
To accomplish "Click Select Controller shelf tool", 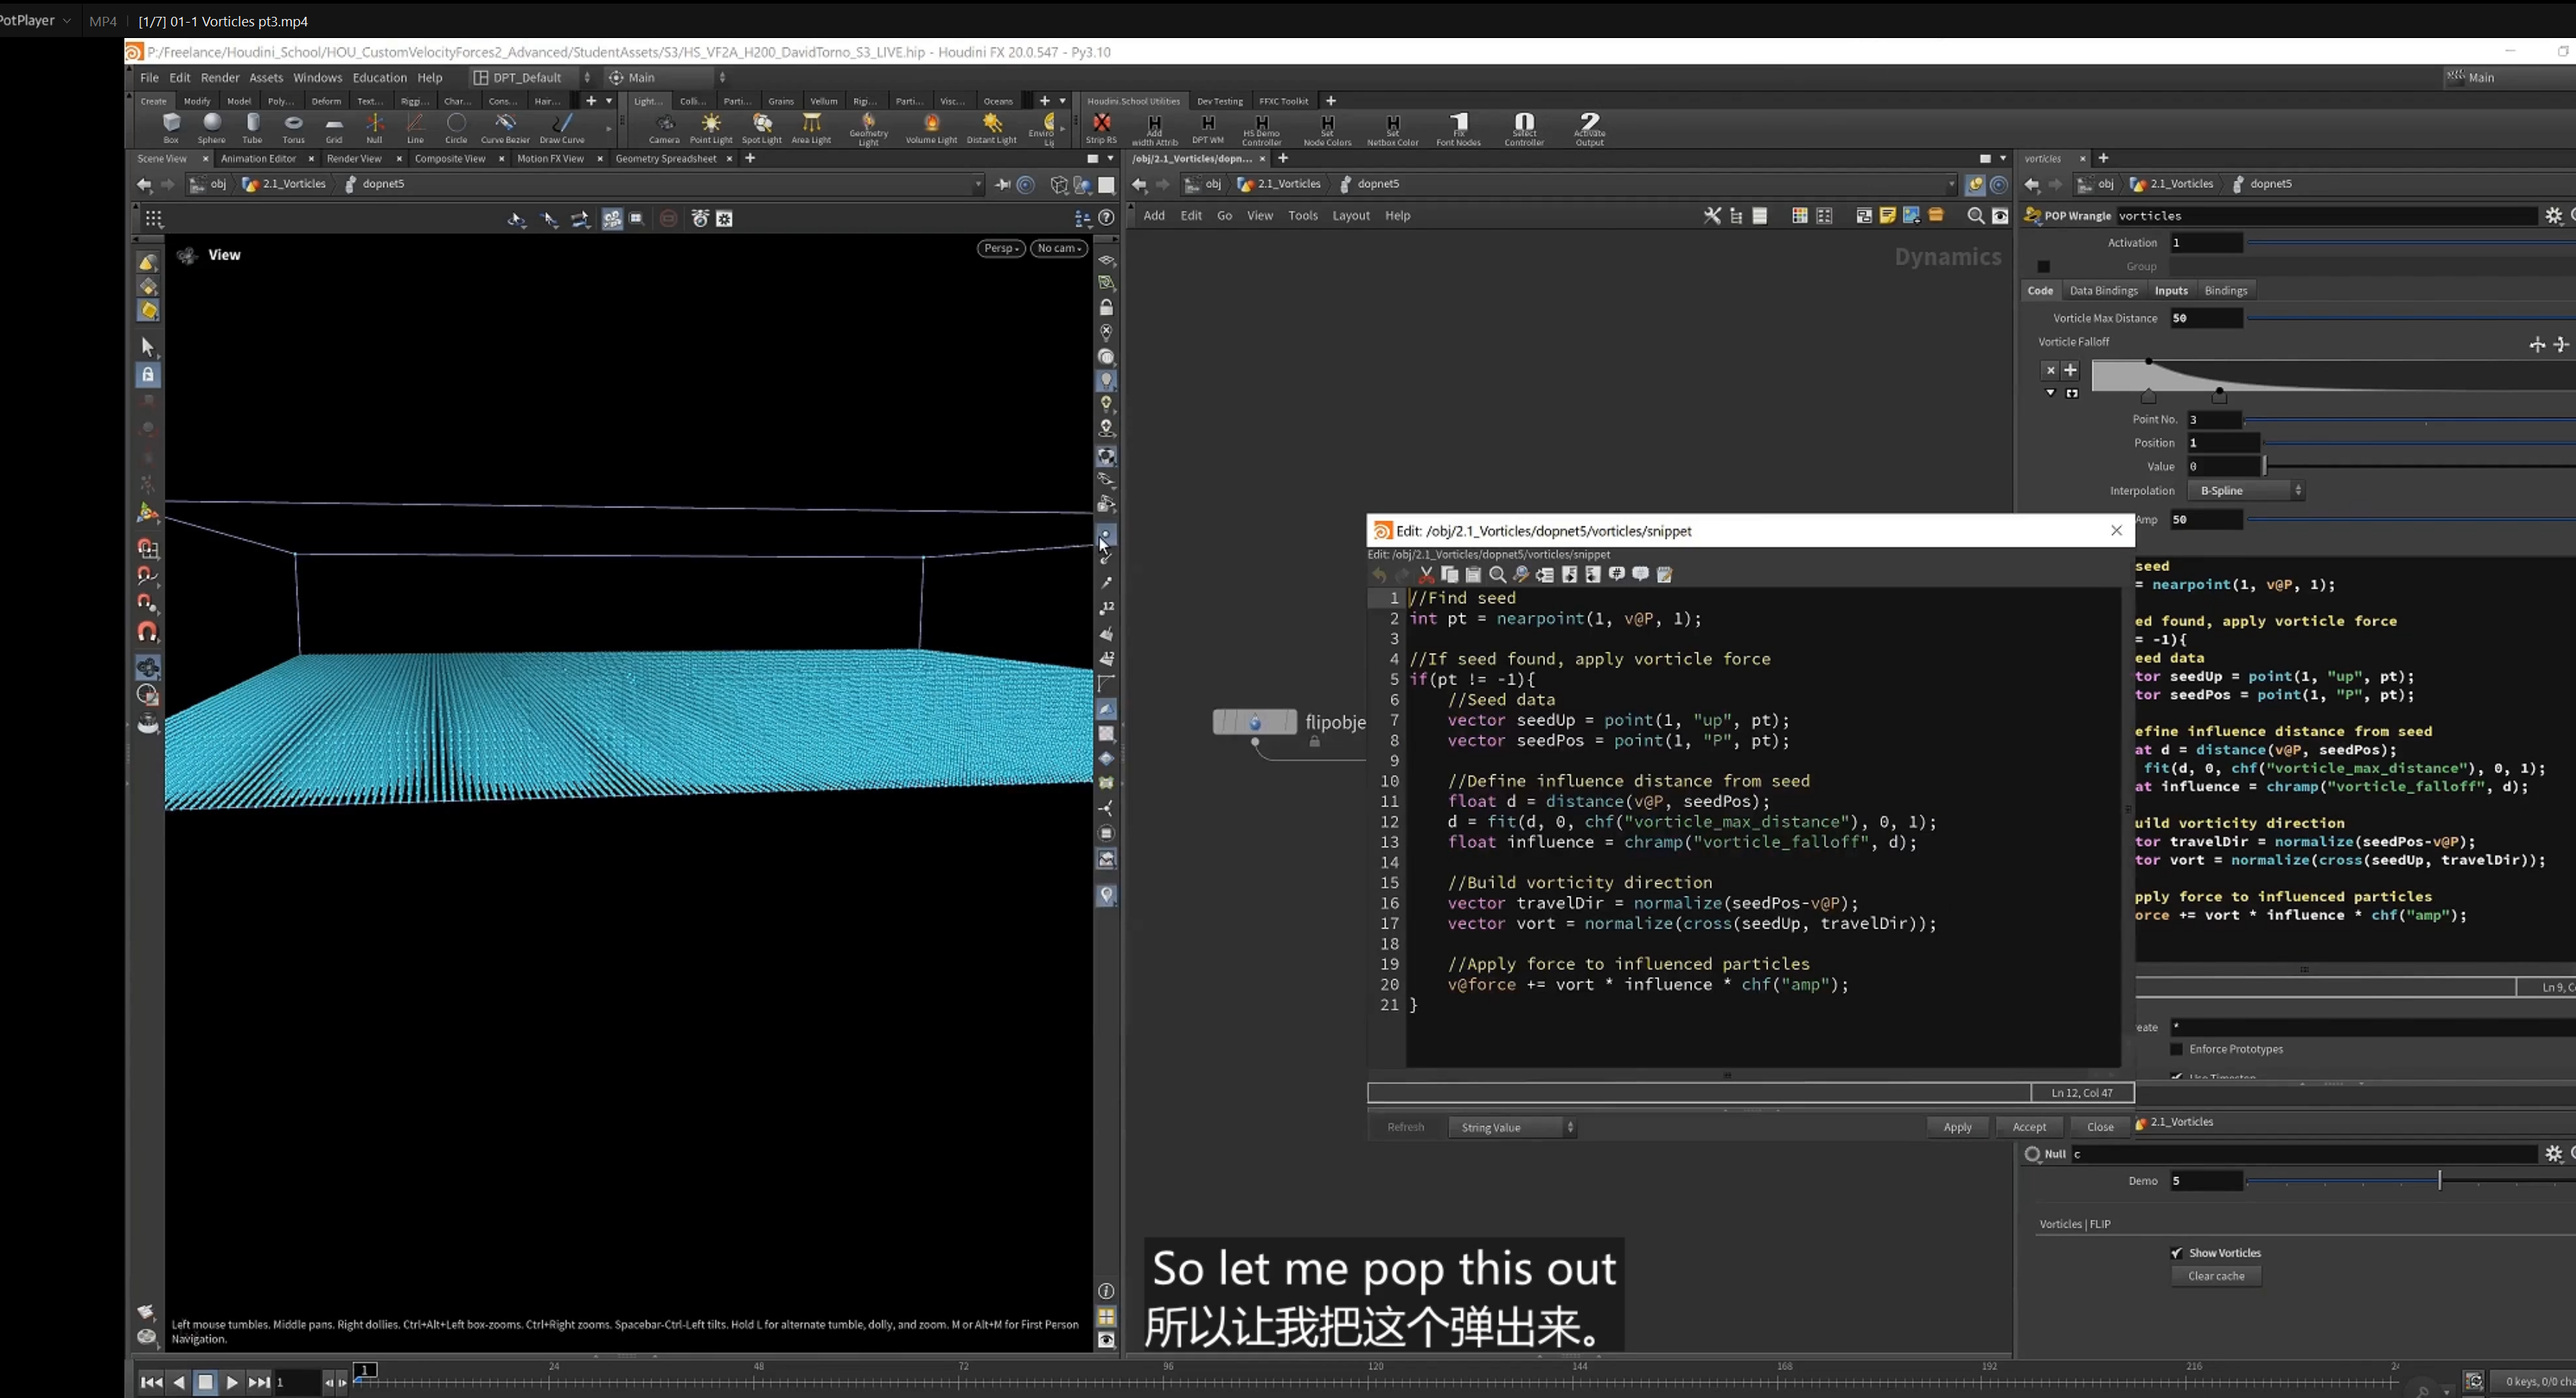I will 1524,130.
